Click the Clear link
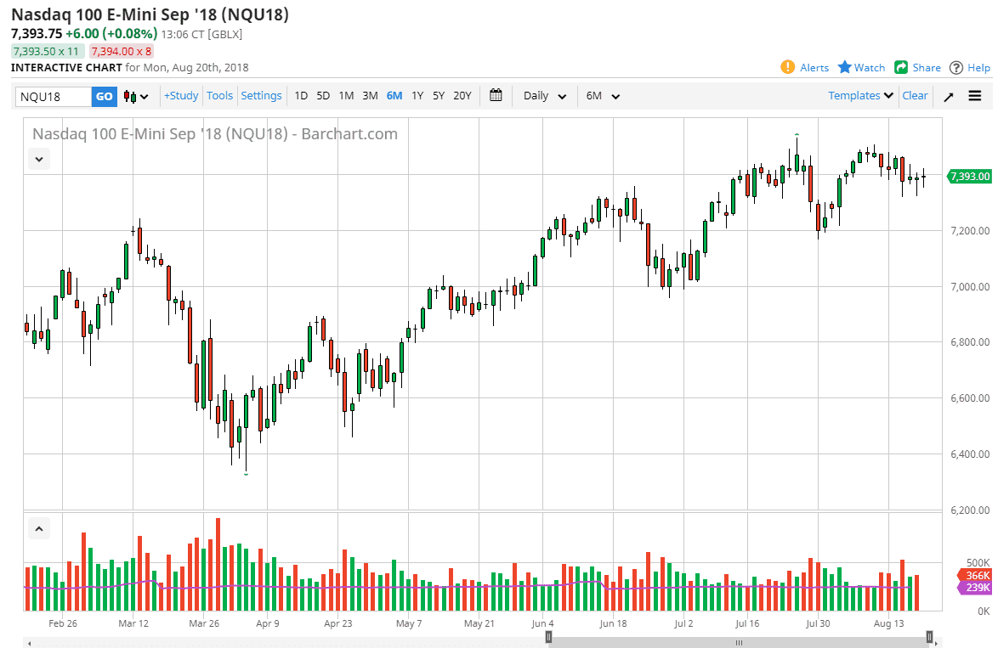The width and height of the screenshot is (998, 648). click(x=915, y=95)
